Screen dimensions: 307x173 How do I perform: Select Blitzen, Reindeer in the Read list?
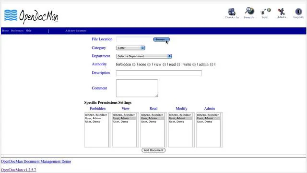click(x=152, y=115)
